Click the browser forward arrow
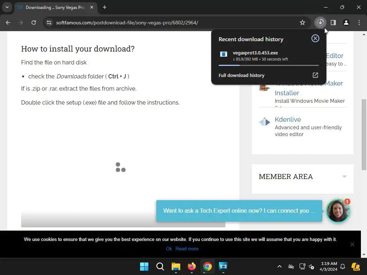This screenshot has width=367, height=275. [21, 23]
